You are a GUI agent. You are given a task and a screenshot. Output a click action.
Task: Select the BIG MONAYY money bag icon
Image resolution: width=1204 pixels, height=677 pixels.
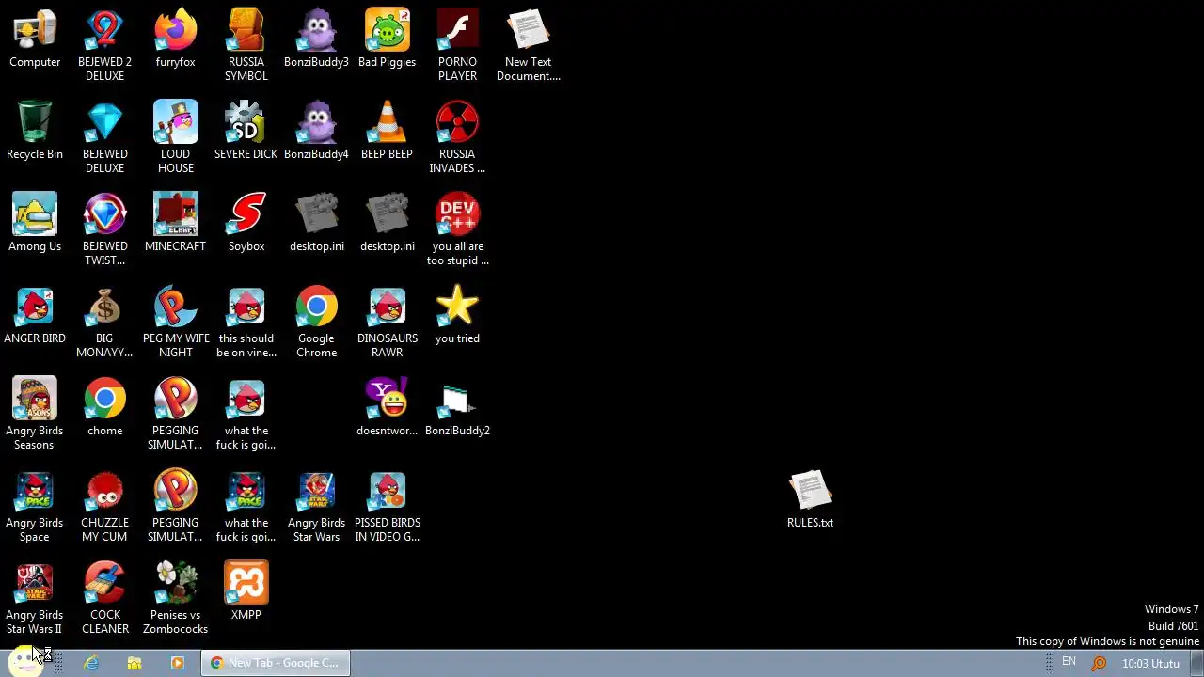point(104,307)
